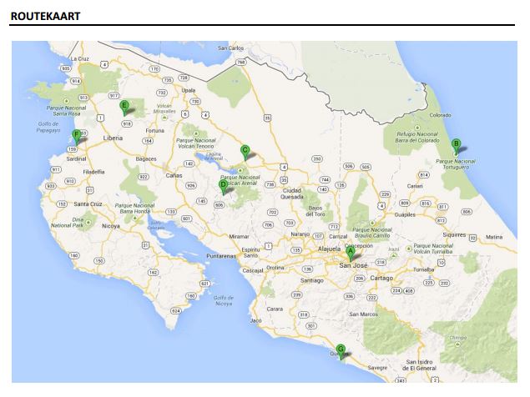
Task: Click the Liberia city label
Action: pyautogui.click(x=113, y=138)
